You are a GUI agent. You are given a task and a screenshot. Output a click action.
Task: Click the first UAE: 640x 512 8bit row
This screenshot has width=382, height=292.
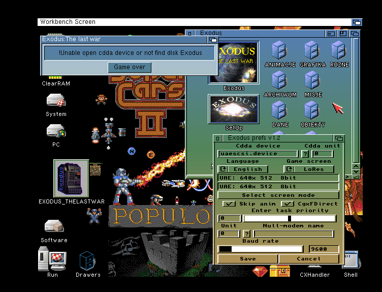pos(278,178)
